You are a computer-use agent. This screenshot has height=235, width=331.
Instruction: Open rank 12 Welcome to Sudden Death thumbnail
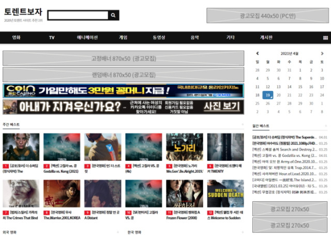coord(225,194)
